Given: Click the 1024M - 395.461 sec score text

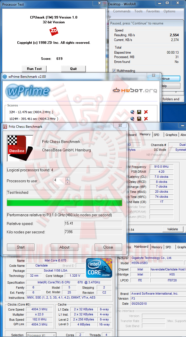Looking at the screenshot, I should [x=34, y=119].
